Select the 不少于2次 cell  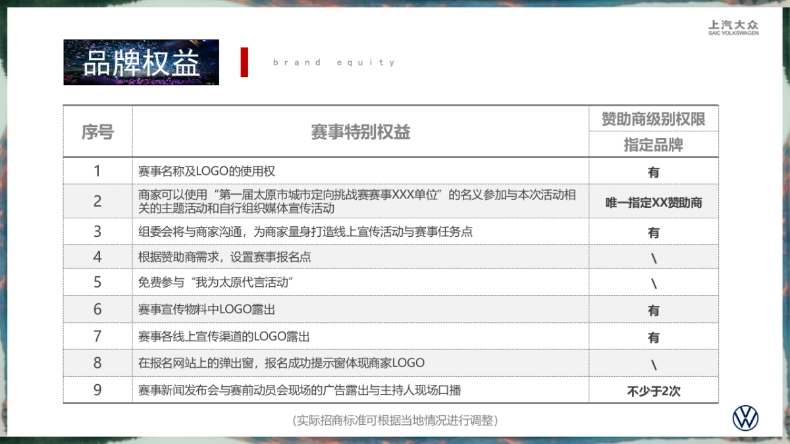click(x=653, y=391)
